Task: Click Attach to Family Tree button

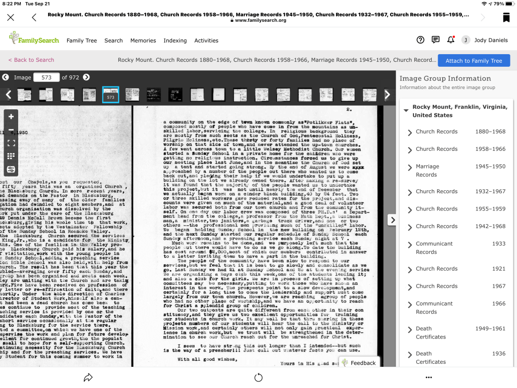Action: (x=474, y=61)
